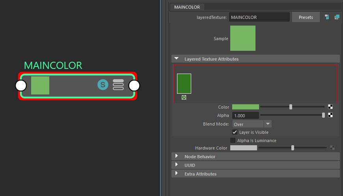Click the Alpha slider handle
Screen dimensions: 343x196
click(323, 115)
